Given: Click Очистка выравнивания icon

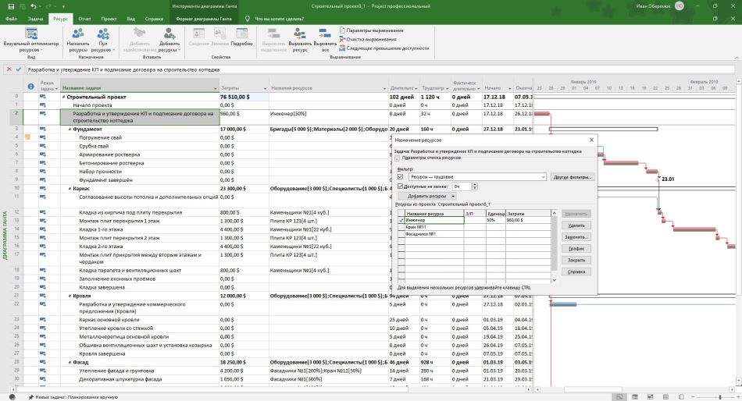Looking at the screenshot, I should coord(342,39).
